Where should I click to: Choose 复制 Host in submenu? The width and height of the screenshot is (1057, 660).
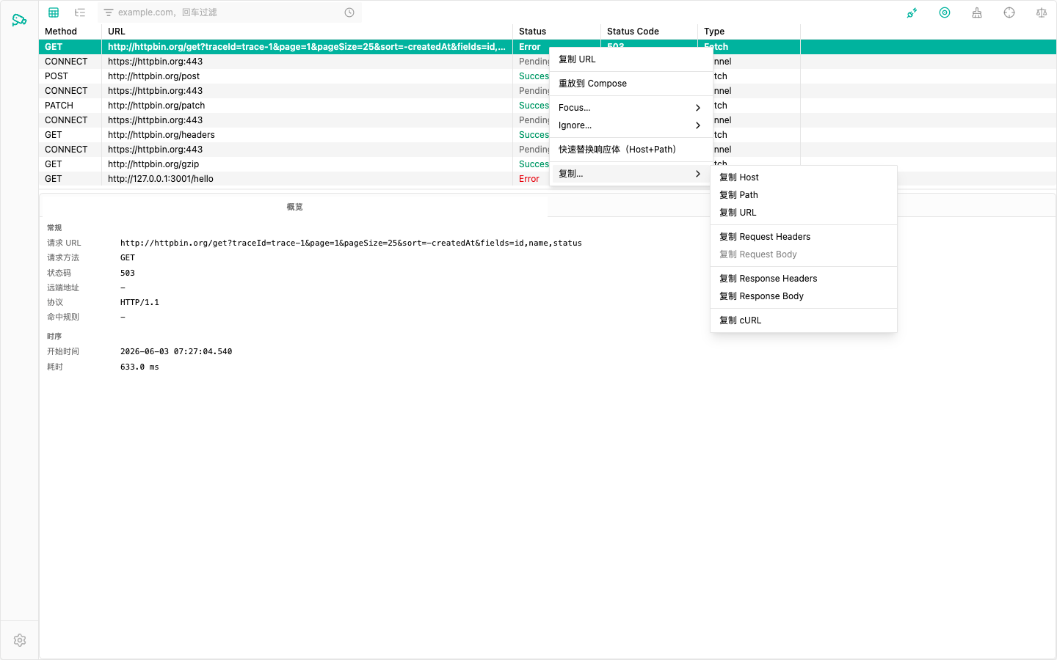tap(804, 177)
